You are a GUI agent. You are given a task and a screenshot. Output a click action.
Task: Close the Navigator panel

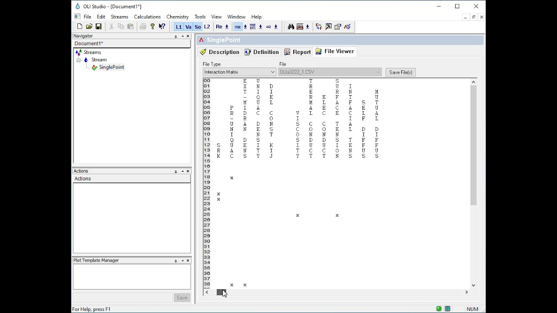[188, 36]
